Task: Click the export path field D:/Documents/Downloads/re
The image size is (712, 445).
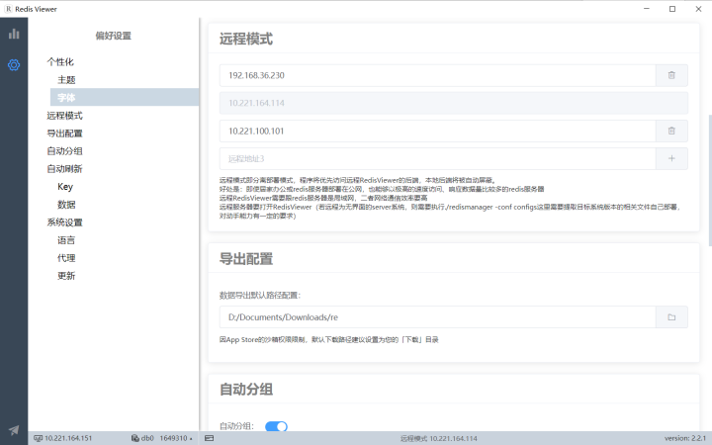Action: click(x=438, y=317)
